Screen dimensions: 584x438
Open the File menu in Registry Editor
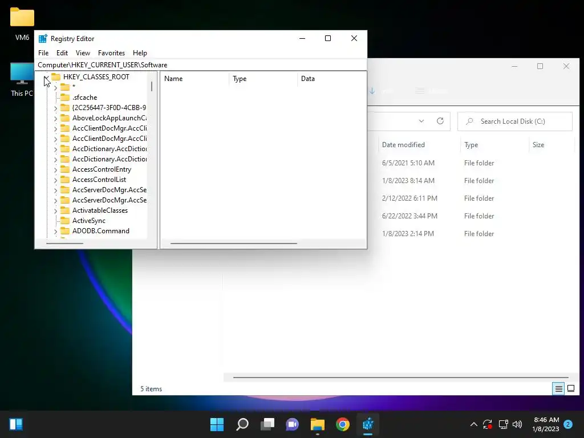tap(43, 53)
